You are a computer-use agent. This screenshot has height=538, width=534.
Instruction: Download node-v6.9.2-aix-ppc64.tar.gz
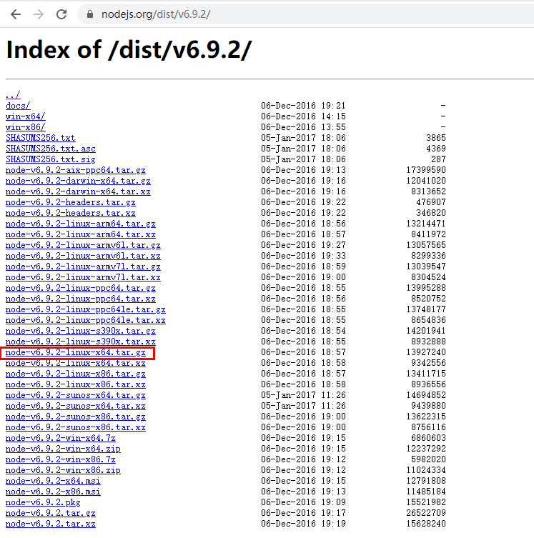pyautogui.click(x=76, y=170)
